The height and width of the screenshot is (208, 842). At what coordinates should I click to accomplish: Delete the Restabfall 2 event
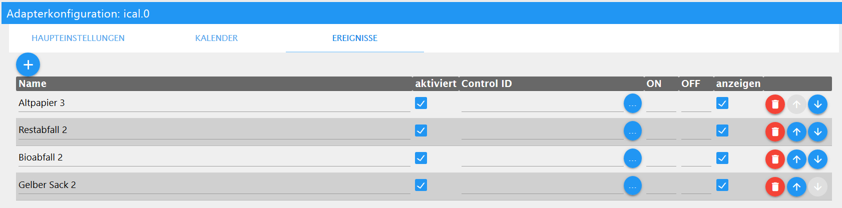pyautogui.click(x=775, y=132)
